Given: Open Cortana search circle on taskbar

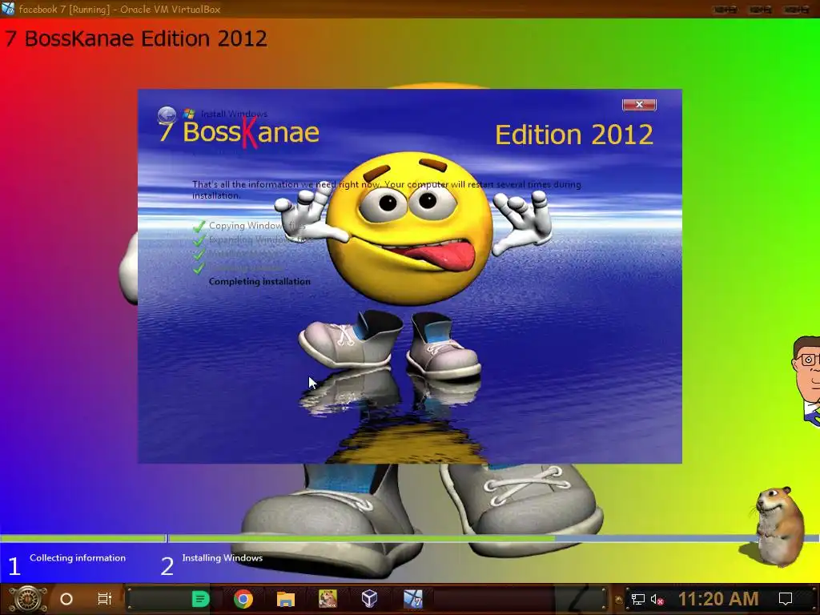Looking at the screenshot, I should coord(66,599).
